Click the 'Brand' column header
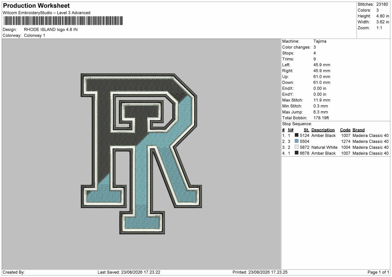The height and width of the screenshot is (277, 392). pyautogui.click(x=359, y=130)
